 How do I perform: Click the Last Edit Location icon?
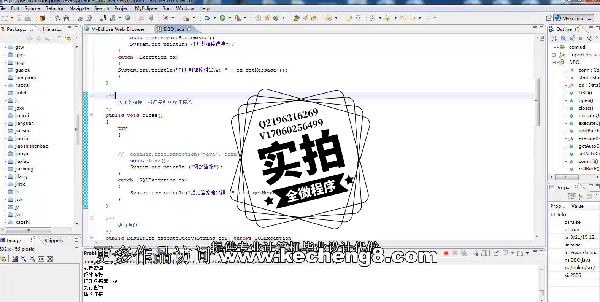pyautogui.click(x=403, y=18)
